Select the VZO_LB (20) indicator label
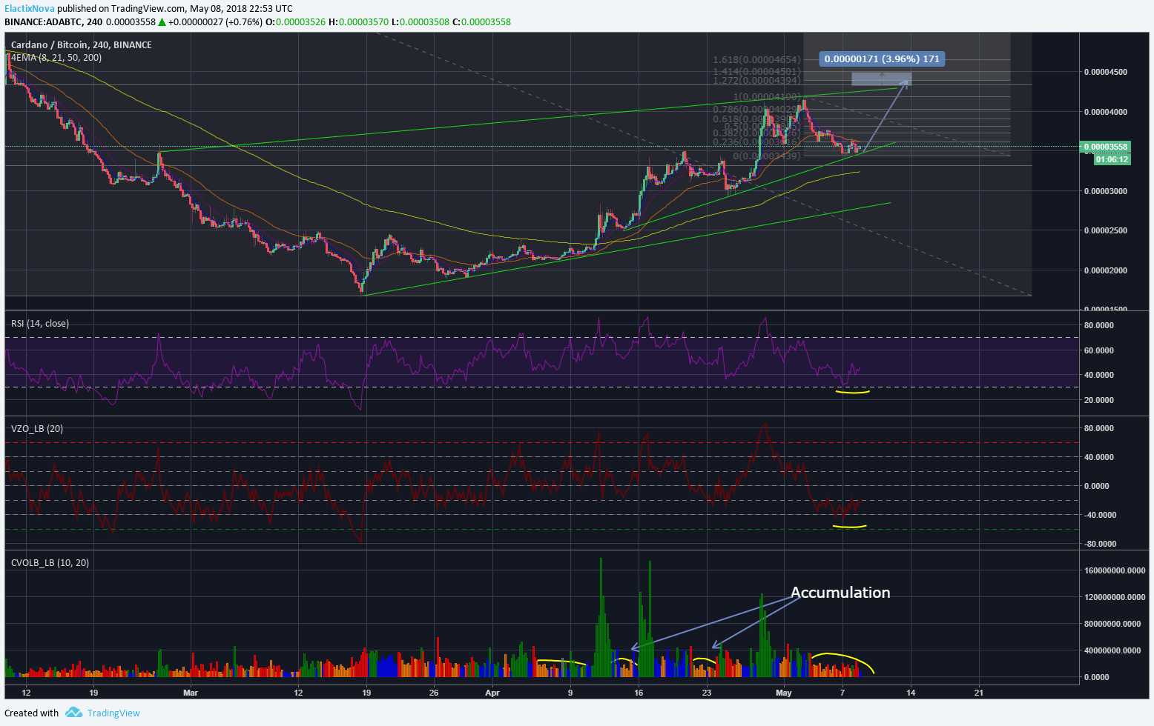Screen dimensions: 1154x726 37,428
